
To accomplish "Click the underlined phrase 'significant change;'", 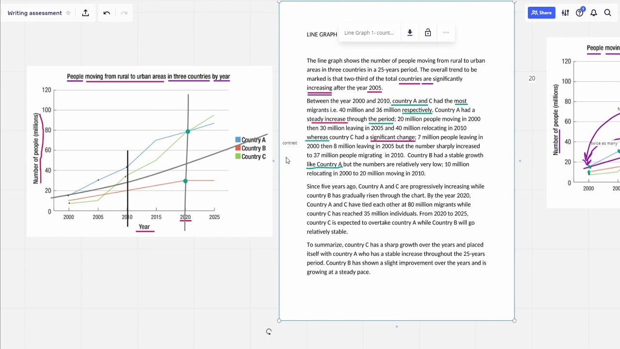I will 392,137.
